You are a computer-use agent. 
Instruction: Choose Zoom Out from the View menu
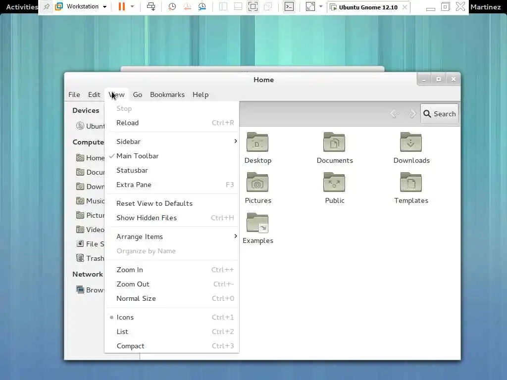pos(172,284)
